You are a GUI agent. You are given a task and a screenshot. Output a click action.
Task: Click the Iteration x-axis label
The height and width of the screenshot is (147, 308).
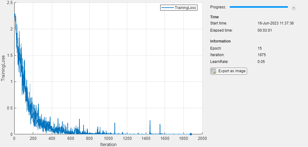click(108, 145)
